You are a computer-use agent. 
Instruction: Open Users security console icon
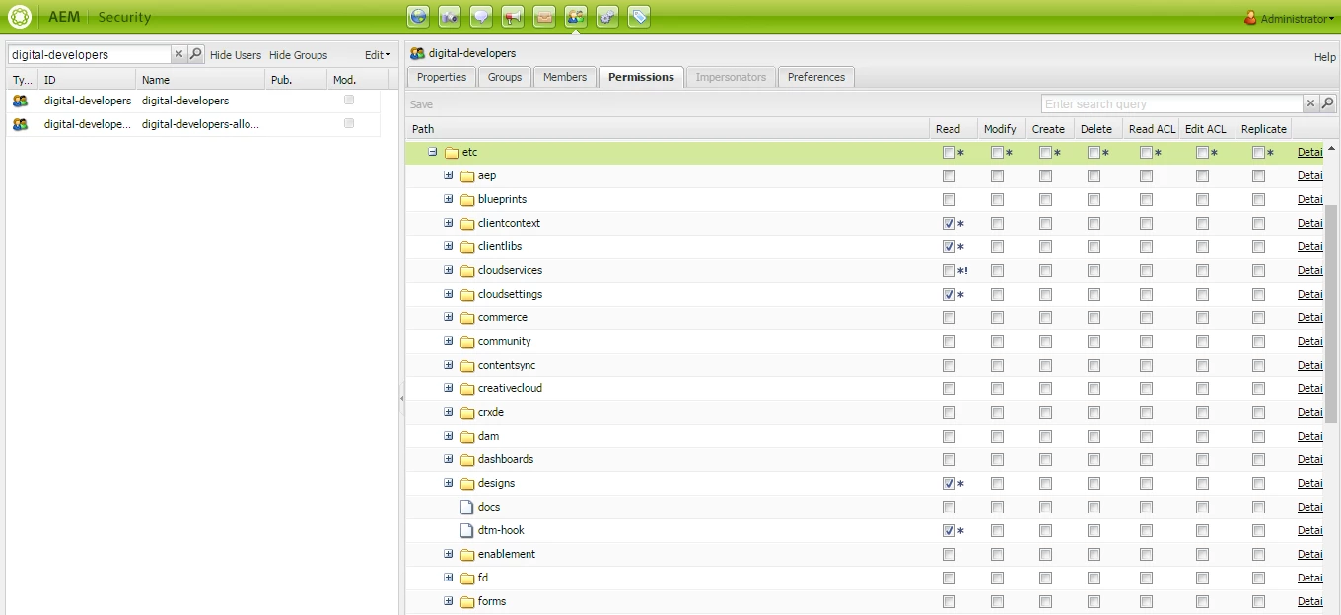(x=576, y=16)
